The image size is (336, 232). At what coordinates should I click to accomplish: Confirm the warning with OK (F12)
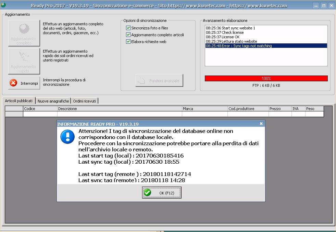point(162,192)
